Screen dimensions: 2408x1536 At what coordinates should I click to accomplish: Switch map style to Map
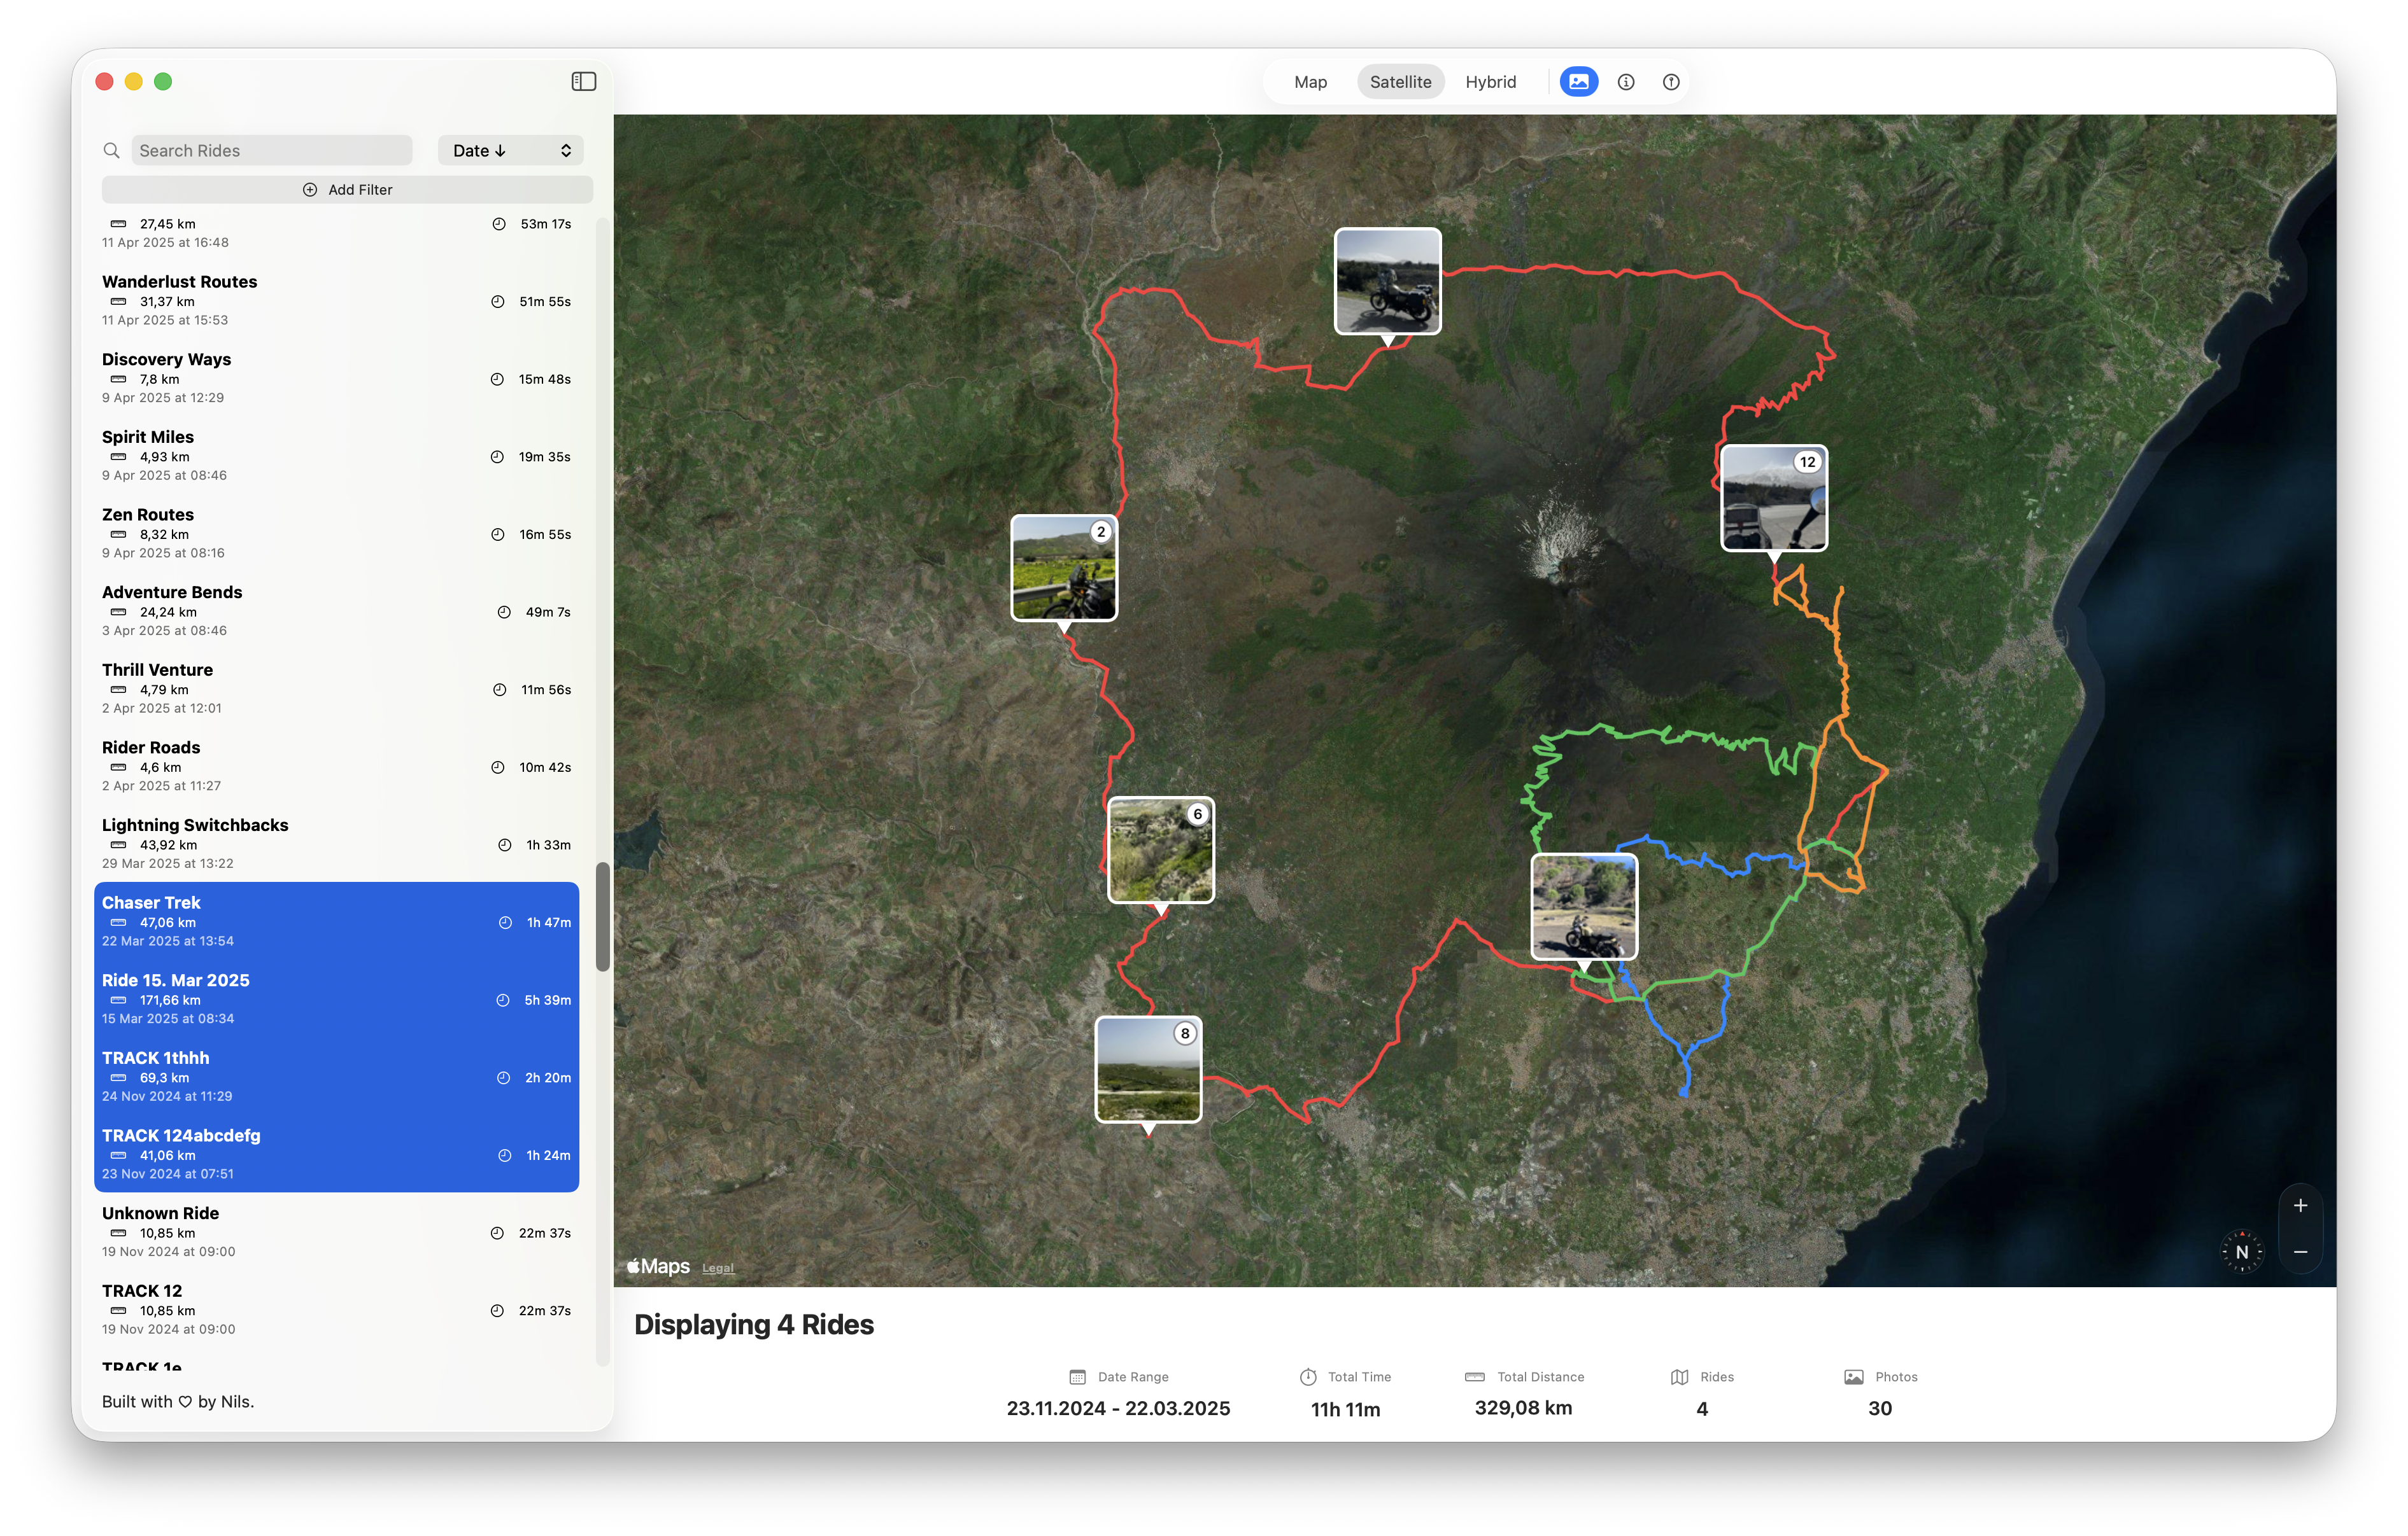(1310, 82)
